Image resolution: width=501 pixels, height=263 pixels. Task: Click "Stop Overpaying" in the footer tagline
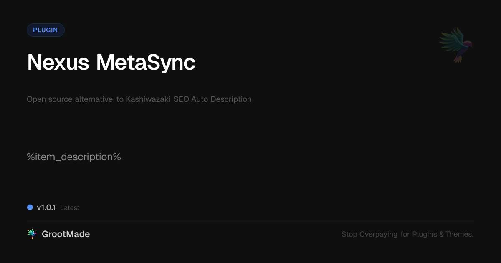pos(369,235)
